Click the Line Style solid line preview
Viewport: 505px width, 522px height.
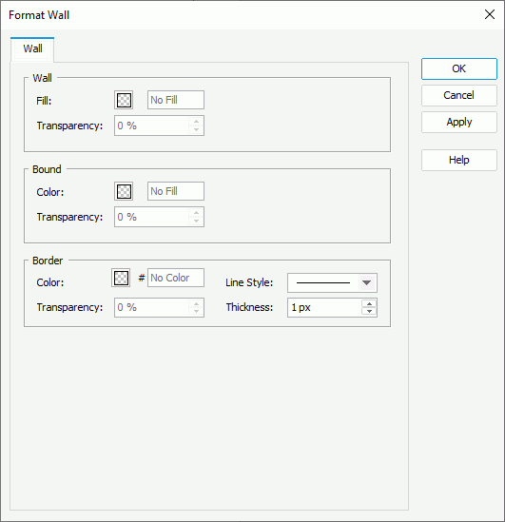coord(323,283)
